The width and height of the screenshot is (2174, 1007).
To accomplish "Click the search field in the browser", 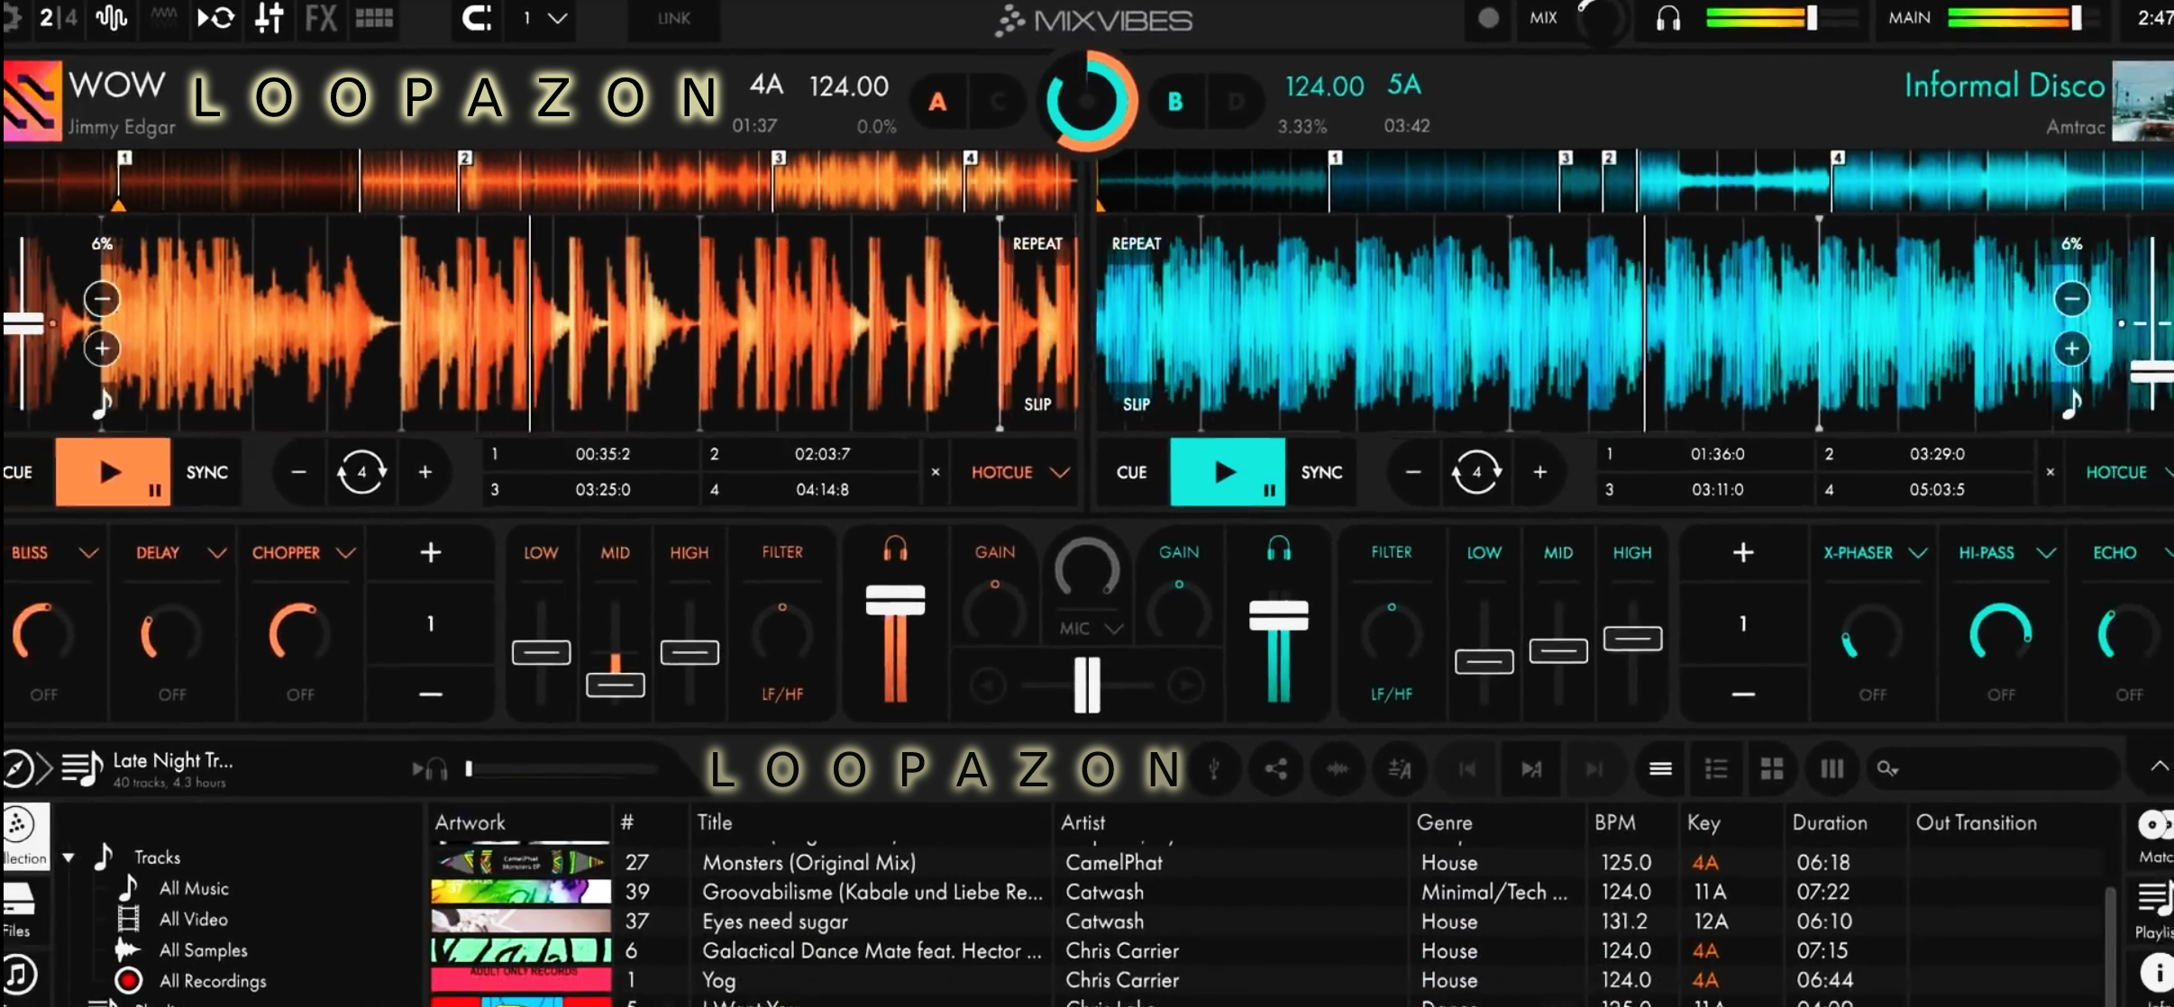I will tap(1993, 768).
